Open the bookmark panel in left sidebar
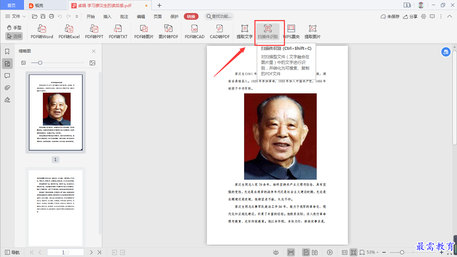The image size is (457, 257). tap(7, 52)
